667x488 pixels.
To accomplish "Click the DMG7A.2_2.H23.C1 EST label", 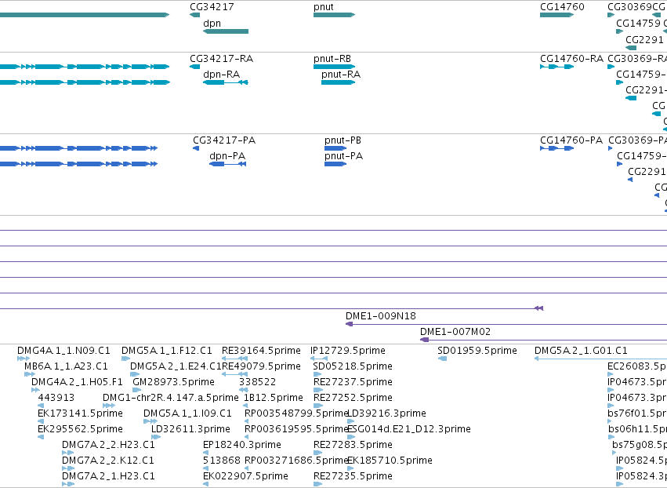I will point(108,445).
